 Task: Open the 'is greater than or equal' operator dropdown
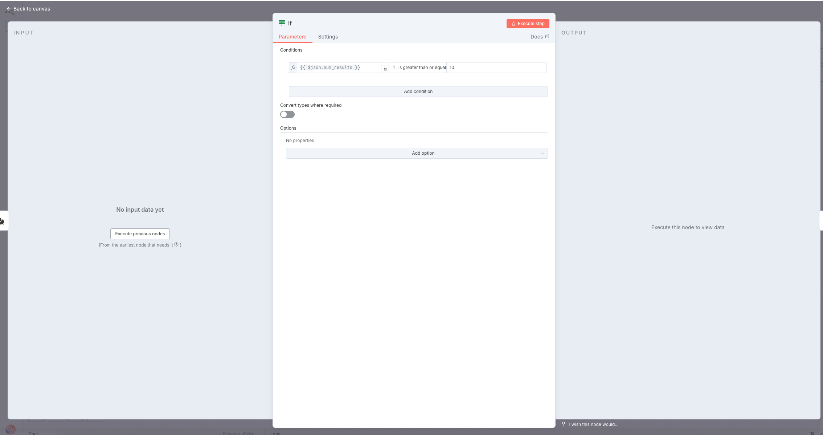pyautogui.click(x=422, y=68)
